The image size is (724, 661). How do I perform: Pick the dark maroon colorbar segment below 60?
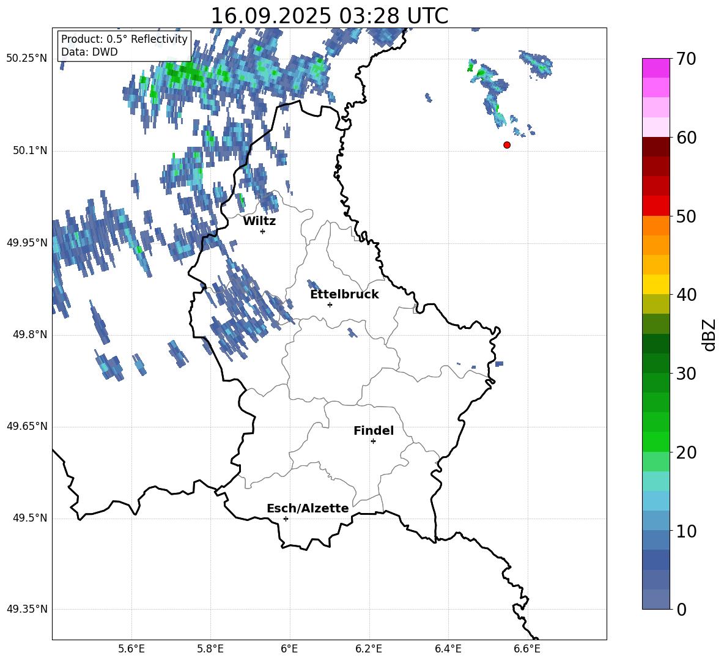pos(656,147)
